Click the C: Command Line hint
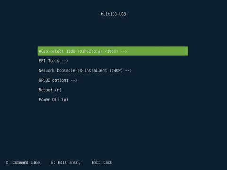Viewport: 227px width, 170px height. 23,162
